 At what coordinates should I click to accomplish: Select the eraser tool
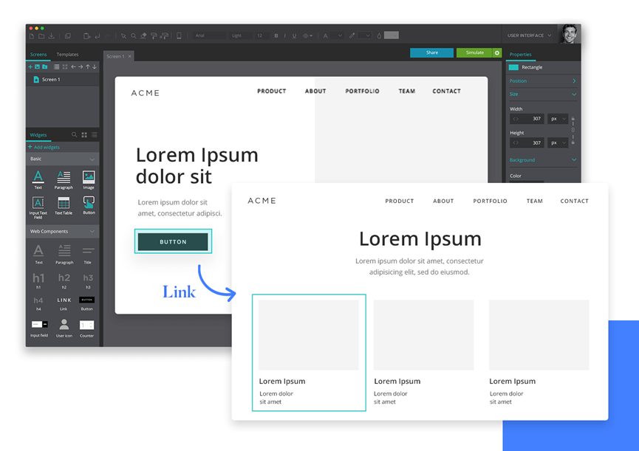143,36
